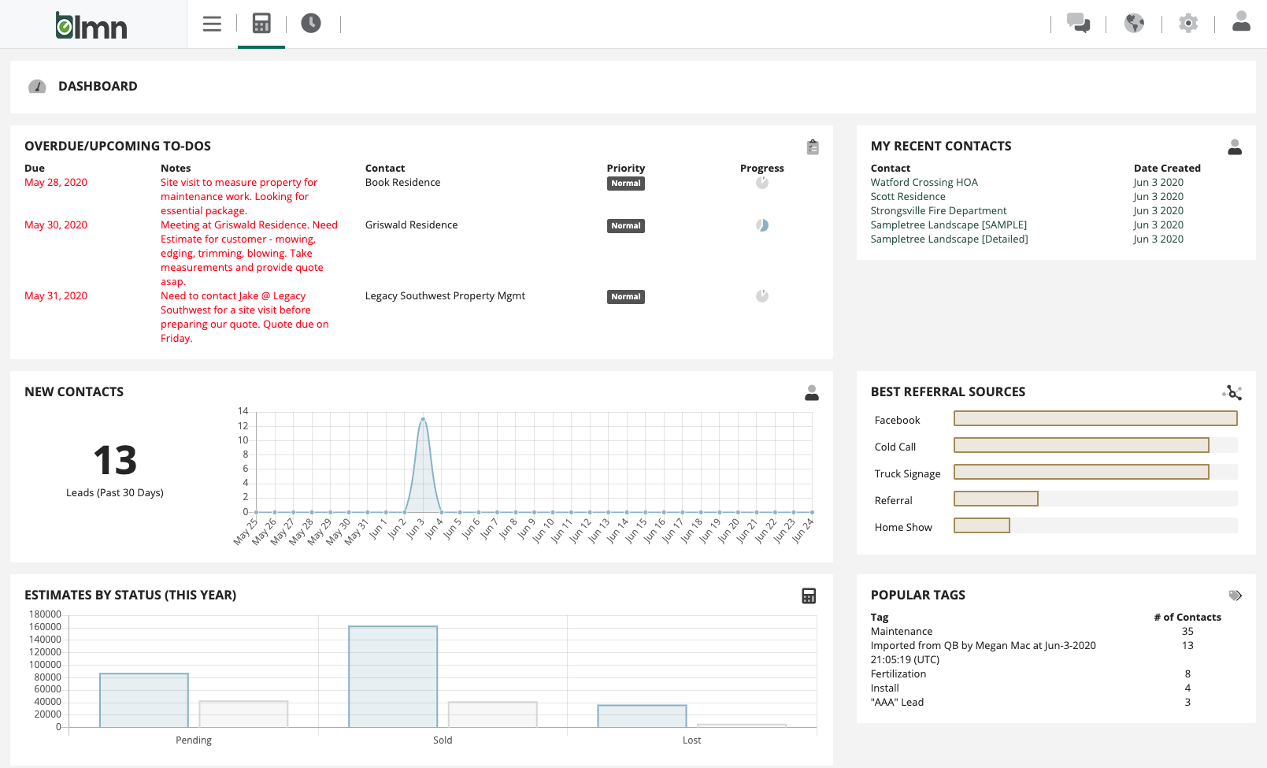Screen dimensions: 1267x768
Task: Click the Date Created column header
Action: [x=1167, y=169]
